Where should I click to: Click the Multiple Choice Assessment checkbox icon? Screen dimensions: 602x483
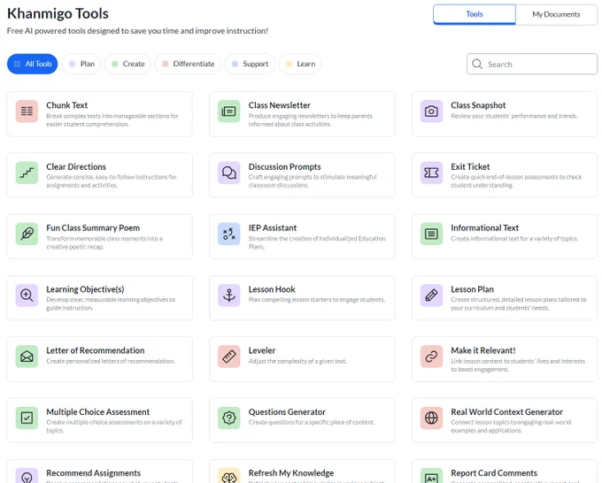pyautogui.click(x=27, y=418)
